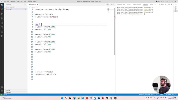
Task: Open Explorer panel More Actions ellipsis
Action: (25, 4)
